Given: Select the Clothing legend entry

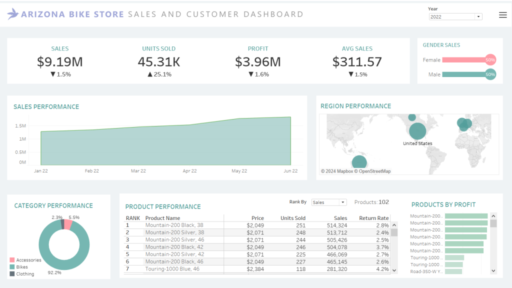Looking at the screenshot, I should click(x=25, y=274).
